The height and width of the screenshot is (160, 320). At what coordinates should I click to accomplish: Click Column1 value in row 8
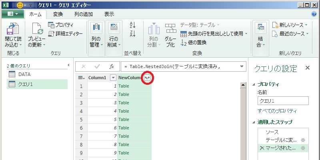click(x=102, y=144)
